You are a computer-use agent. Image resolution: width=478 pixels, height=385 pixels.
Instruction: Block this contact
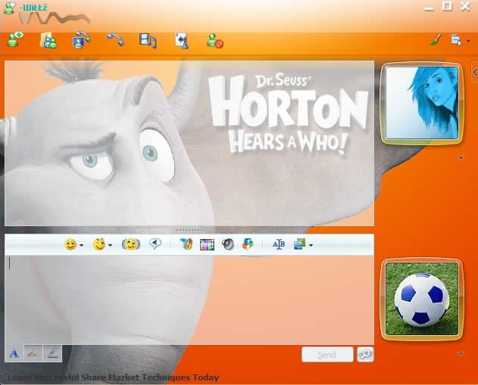pyautogui.click(x=215, y=41)
